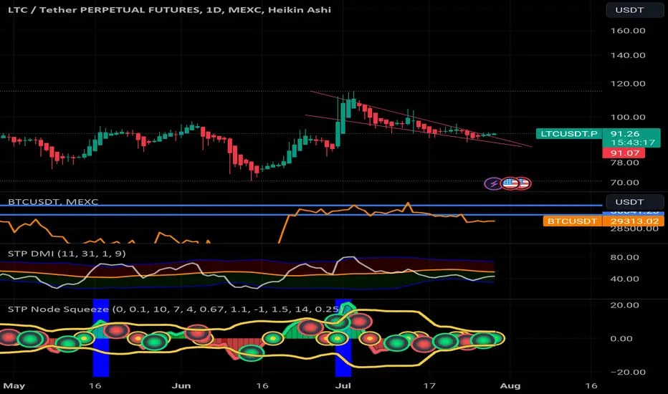Screen dimensions: 668x394
Task: Select the blue squeeze highlight bar near Jul
Action: click(x=343, y=339)
